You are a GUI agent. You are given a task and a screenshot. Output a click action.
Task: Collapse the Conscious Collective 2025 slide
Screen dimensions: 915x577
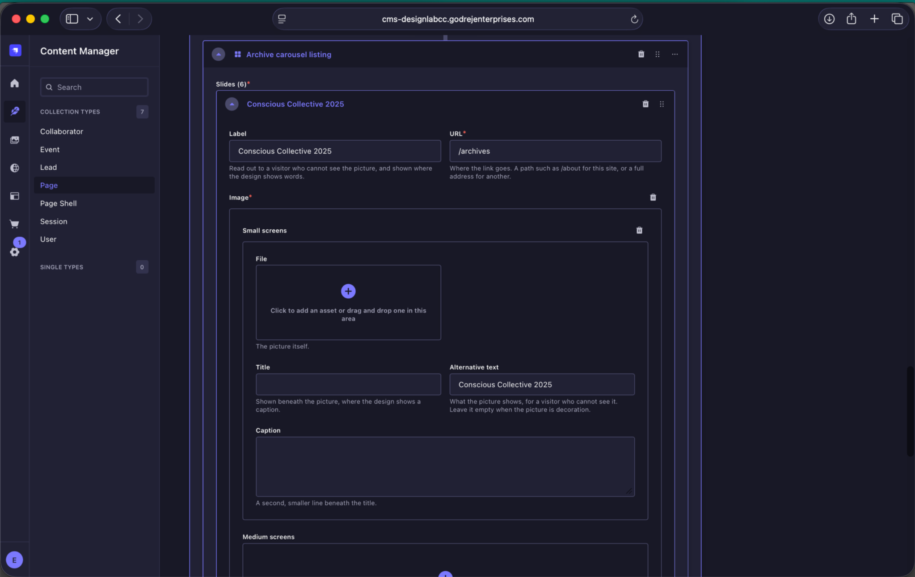click(232, 104)
